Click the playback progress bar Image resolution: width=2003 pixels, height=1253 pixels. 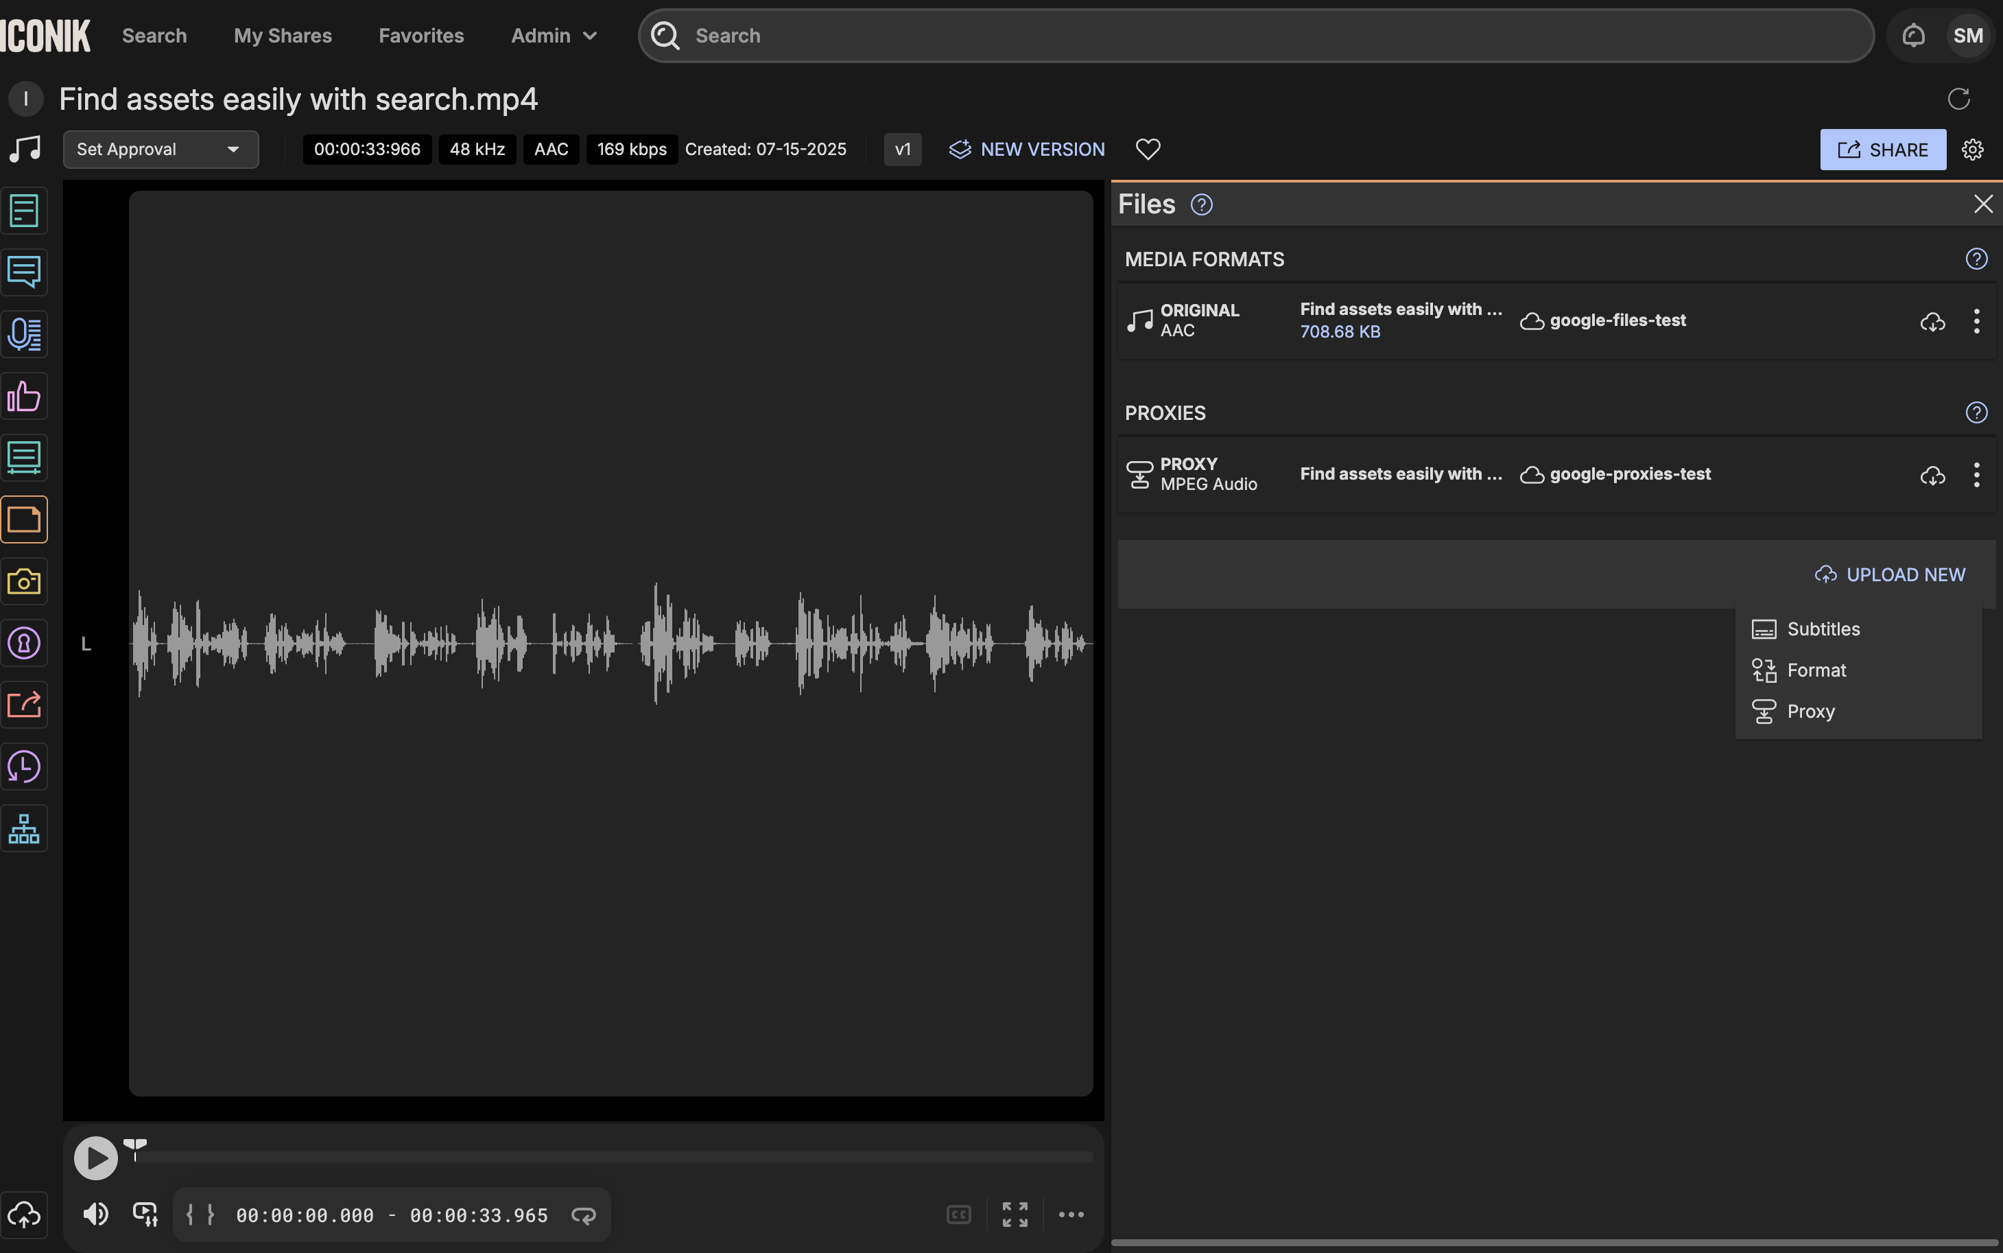tap(613, 1156)
